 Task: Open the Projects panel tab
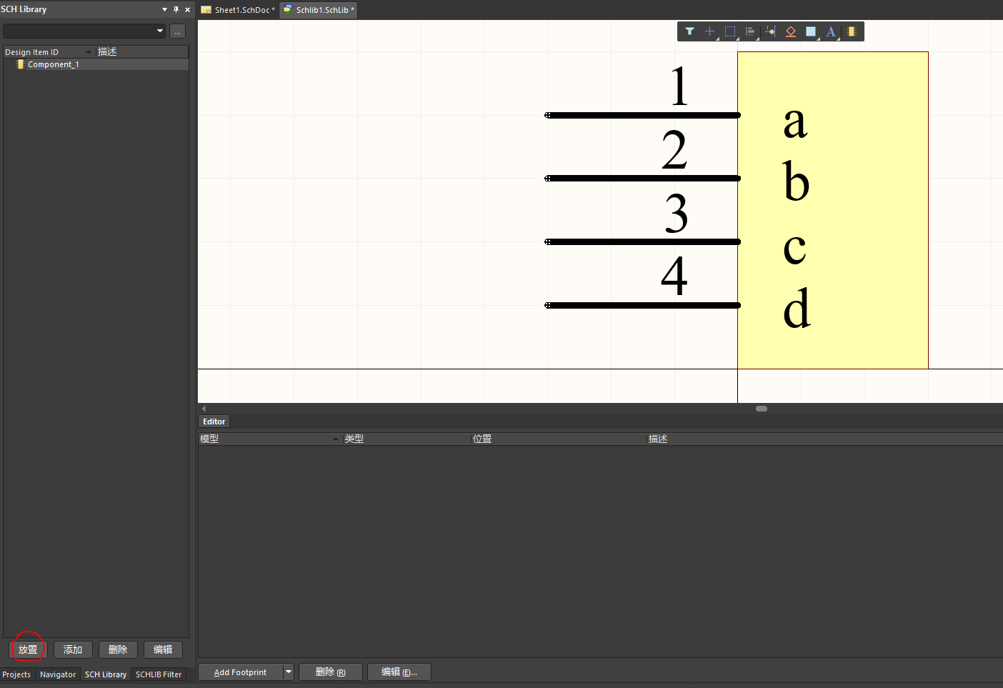(16, 674)
